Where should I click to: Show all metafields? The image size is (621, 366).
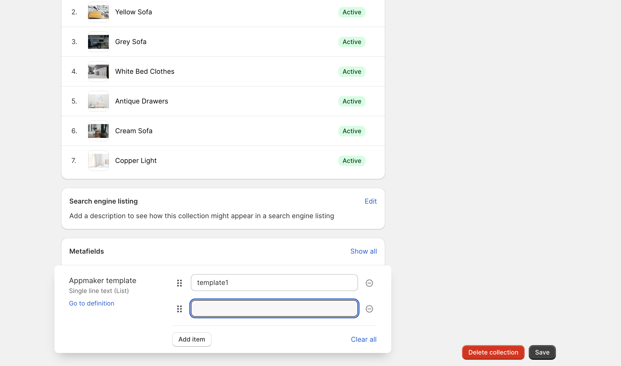[x=363, y=251]
